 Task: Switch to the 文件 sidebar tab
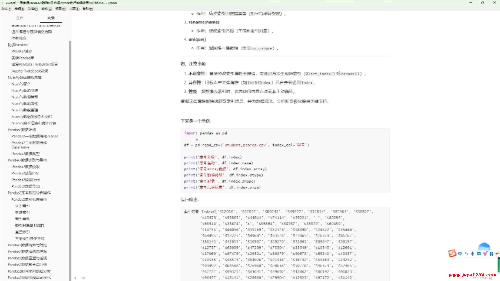point(20,18)
